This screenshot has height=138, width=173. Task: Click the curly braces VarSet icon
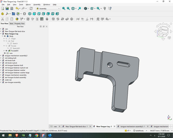(x=24, y=14)
